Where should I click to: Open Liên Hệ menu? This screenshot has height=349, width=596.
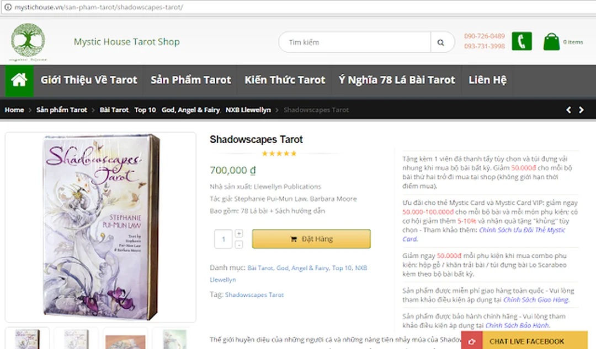(x=487, y=80)
